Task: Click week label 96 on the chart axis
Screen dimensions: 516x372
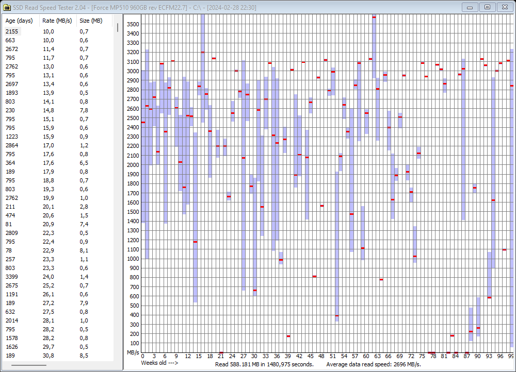Action: (500, 356)
